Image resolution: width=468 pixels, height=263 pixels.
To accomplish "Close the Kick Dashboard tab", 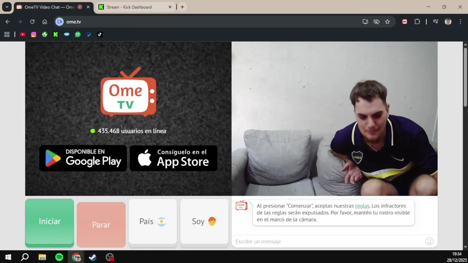I will pyautogui.click(x=170, y=7).
